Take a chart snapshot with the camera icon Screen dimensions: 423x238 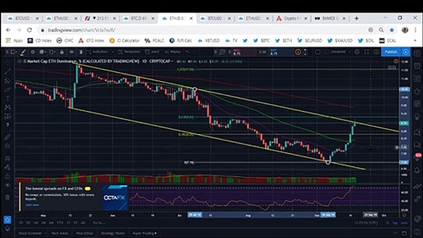(376, 52)
